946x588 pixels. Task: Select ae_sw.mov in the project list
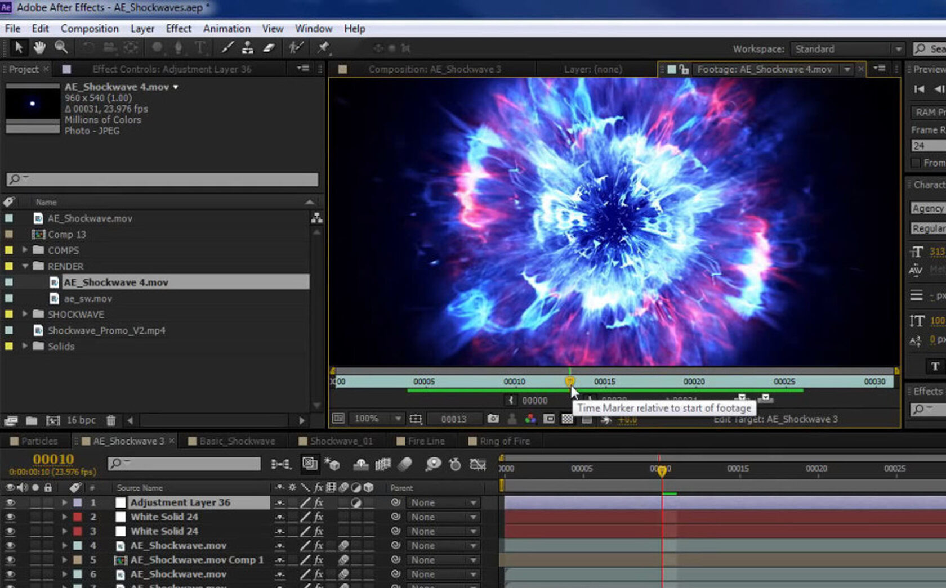click(x=88, y=299)
